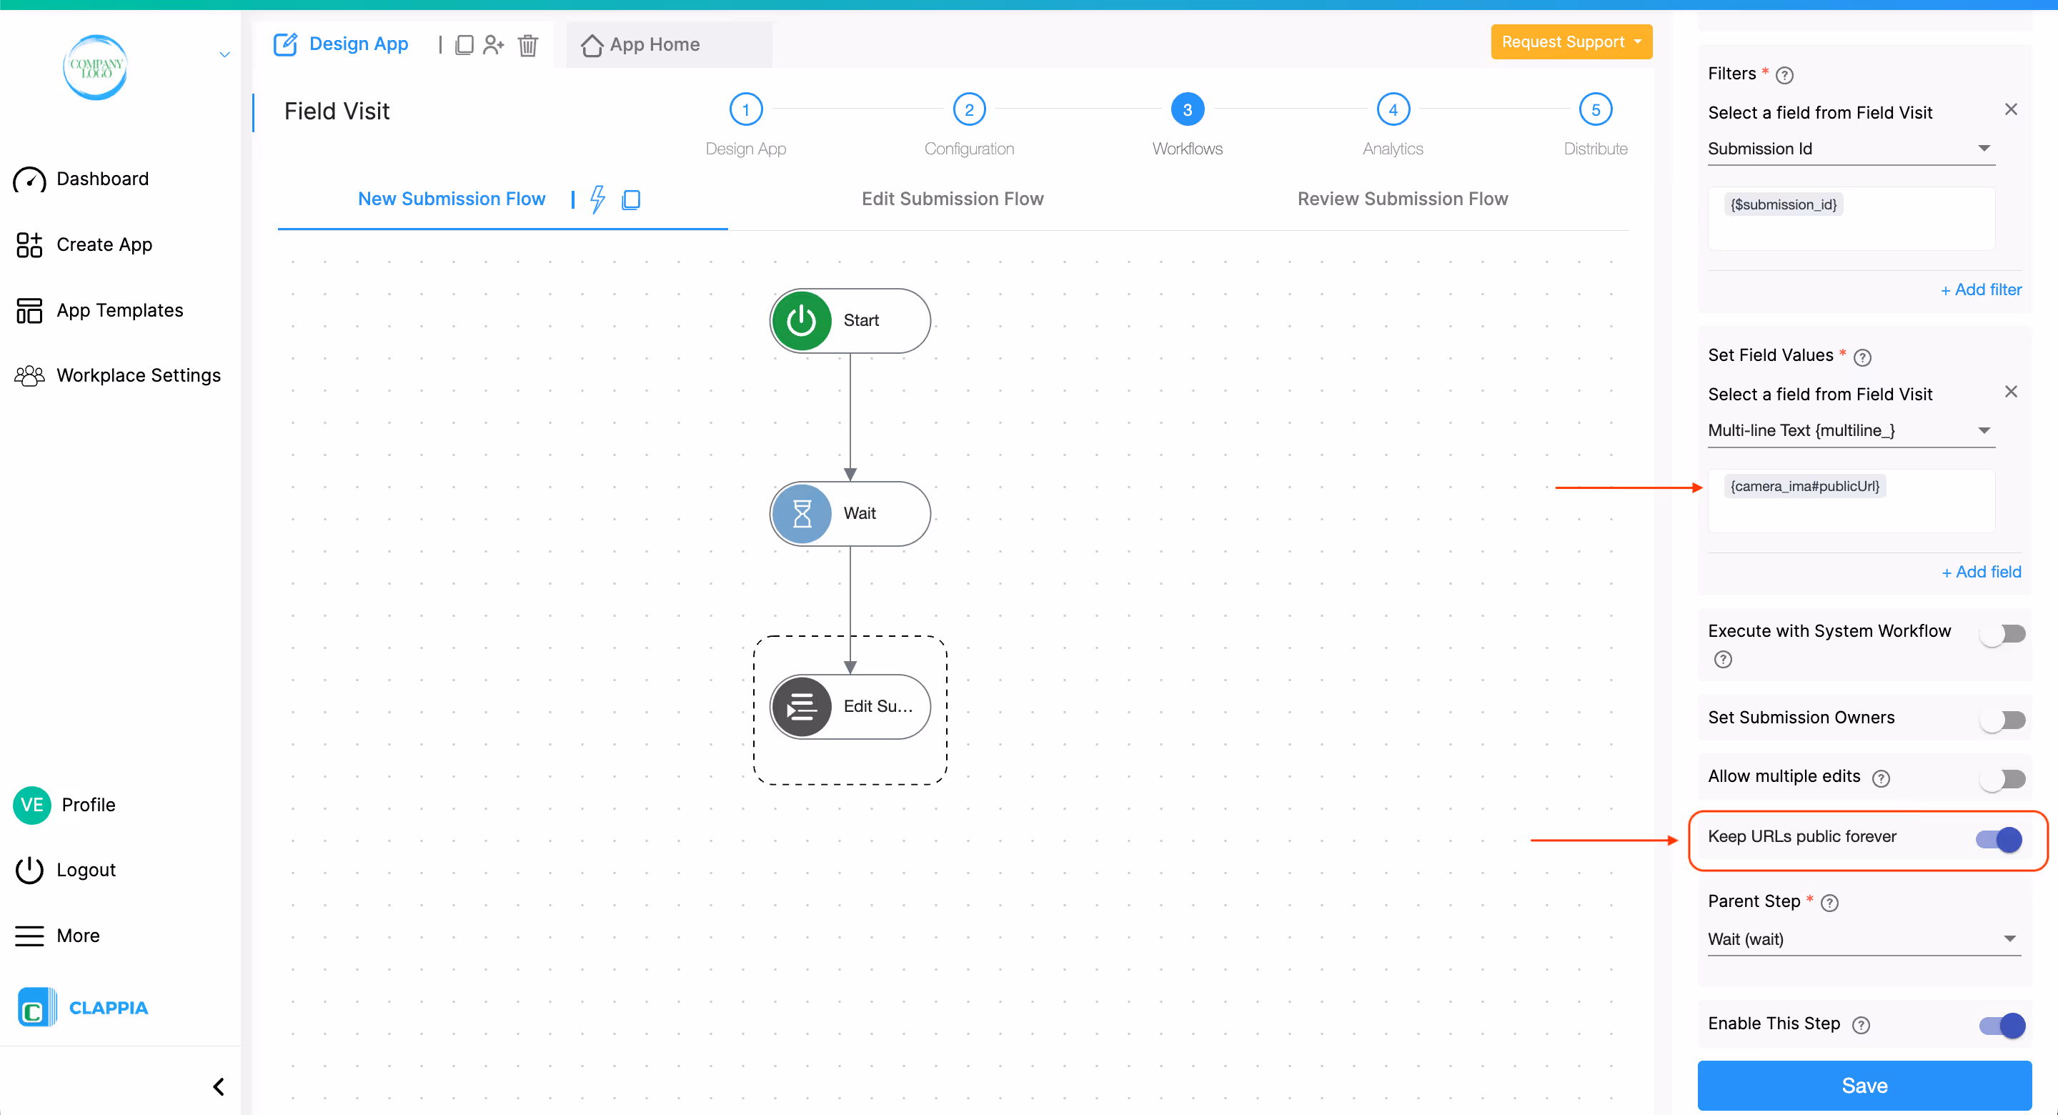The height and width of the screenshot is (1115, 2058).
Task: Go to step 4 Analytics
Action: coord(1393,110)
